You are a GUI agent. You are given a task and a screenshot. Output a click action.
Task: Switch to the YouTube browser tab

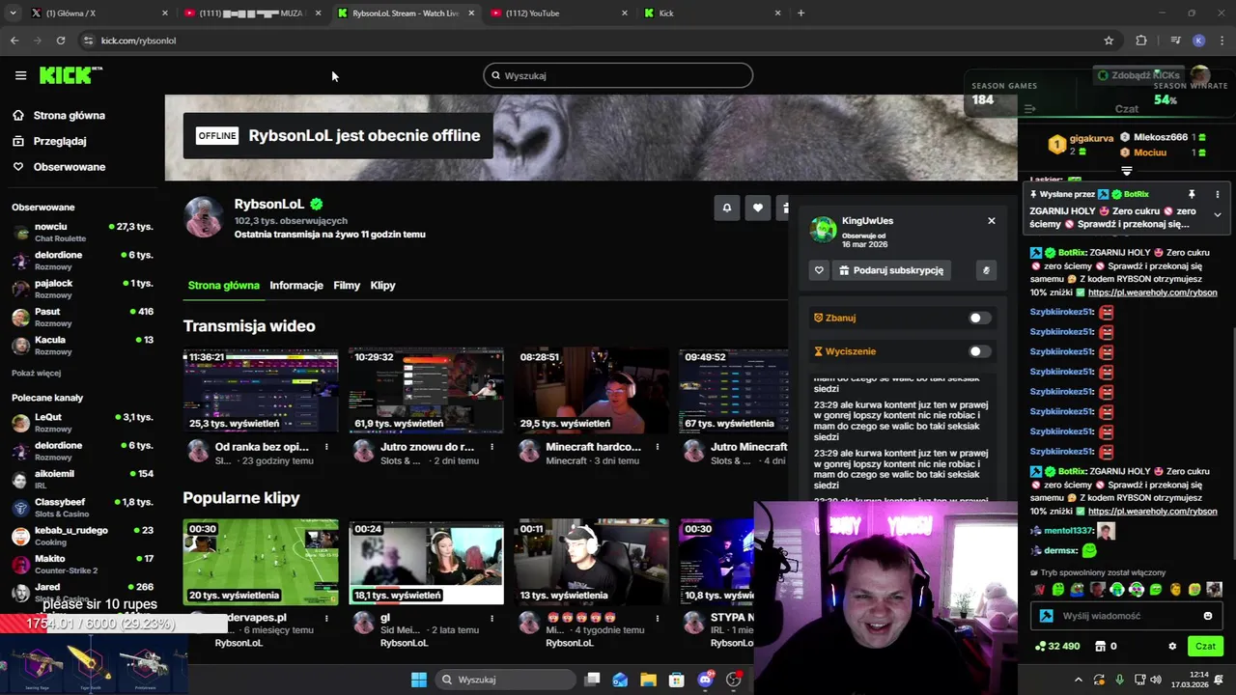[x=558, y=14]
